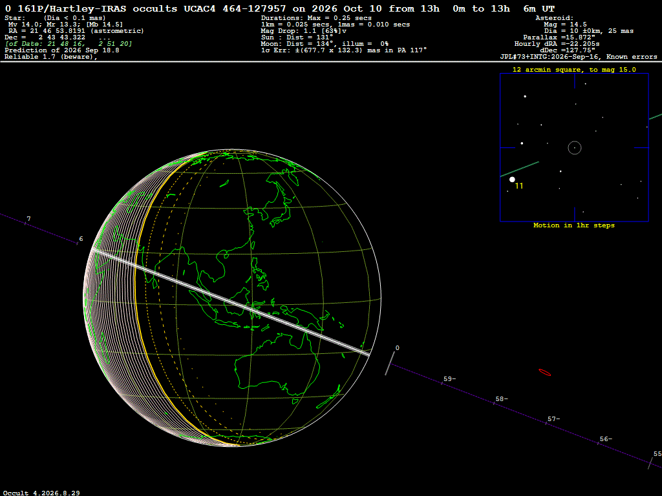Image resolution: width=662 pixels, height=496 pixels.
Task: Click the target star circle in finder chart
Action: tap(575, 148)
